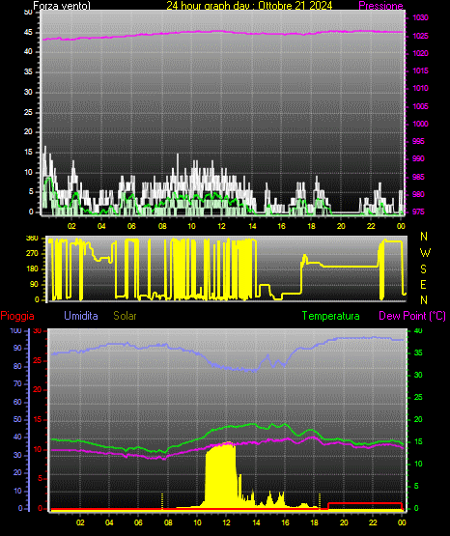Viewport: 450px width, 536px height.
Task: Click the 360 value on the wind direction axis
Action: click(32, 239)
